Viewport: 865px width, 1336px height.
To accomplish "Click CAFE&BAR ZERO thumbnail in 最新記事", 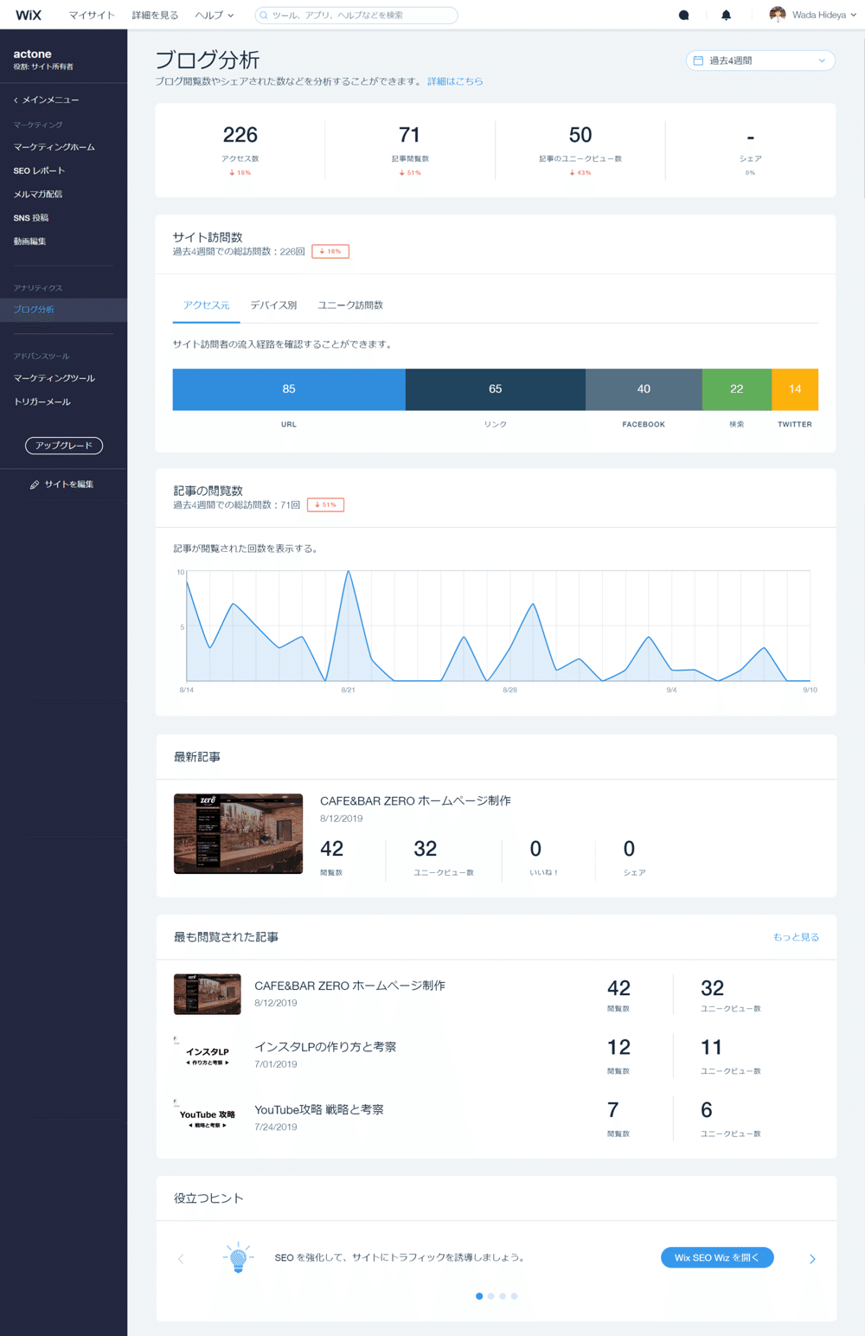I will coord(239,834).
